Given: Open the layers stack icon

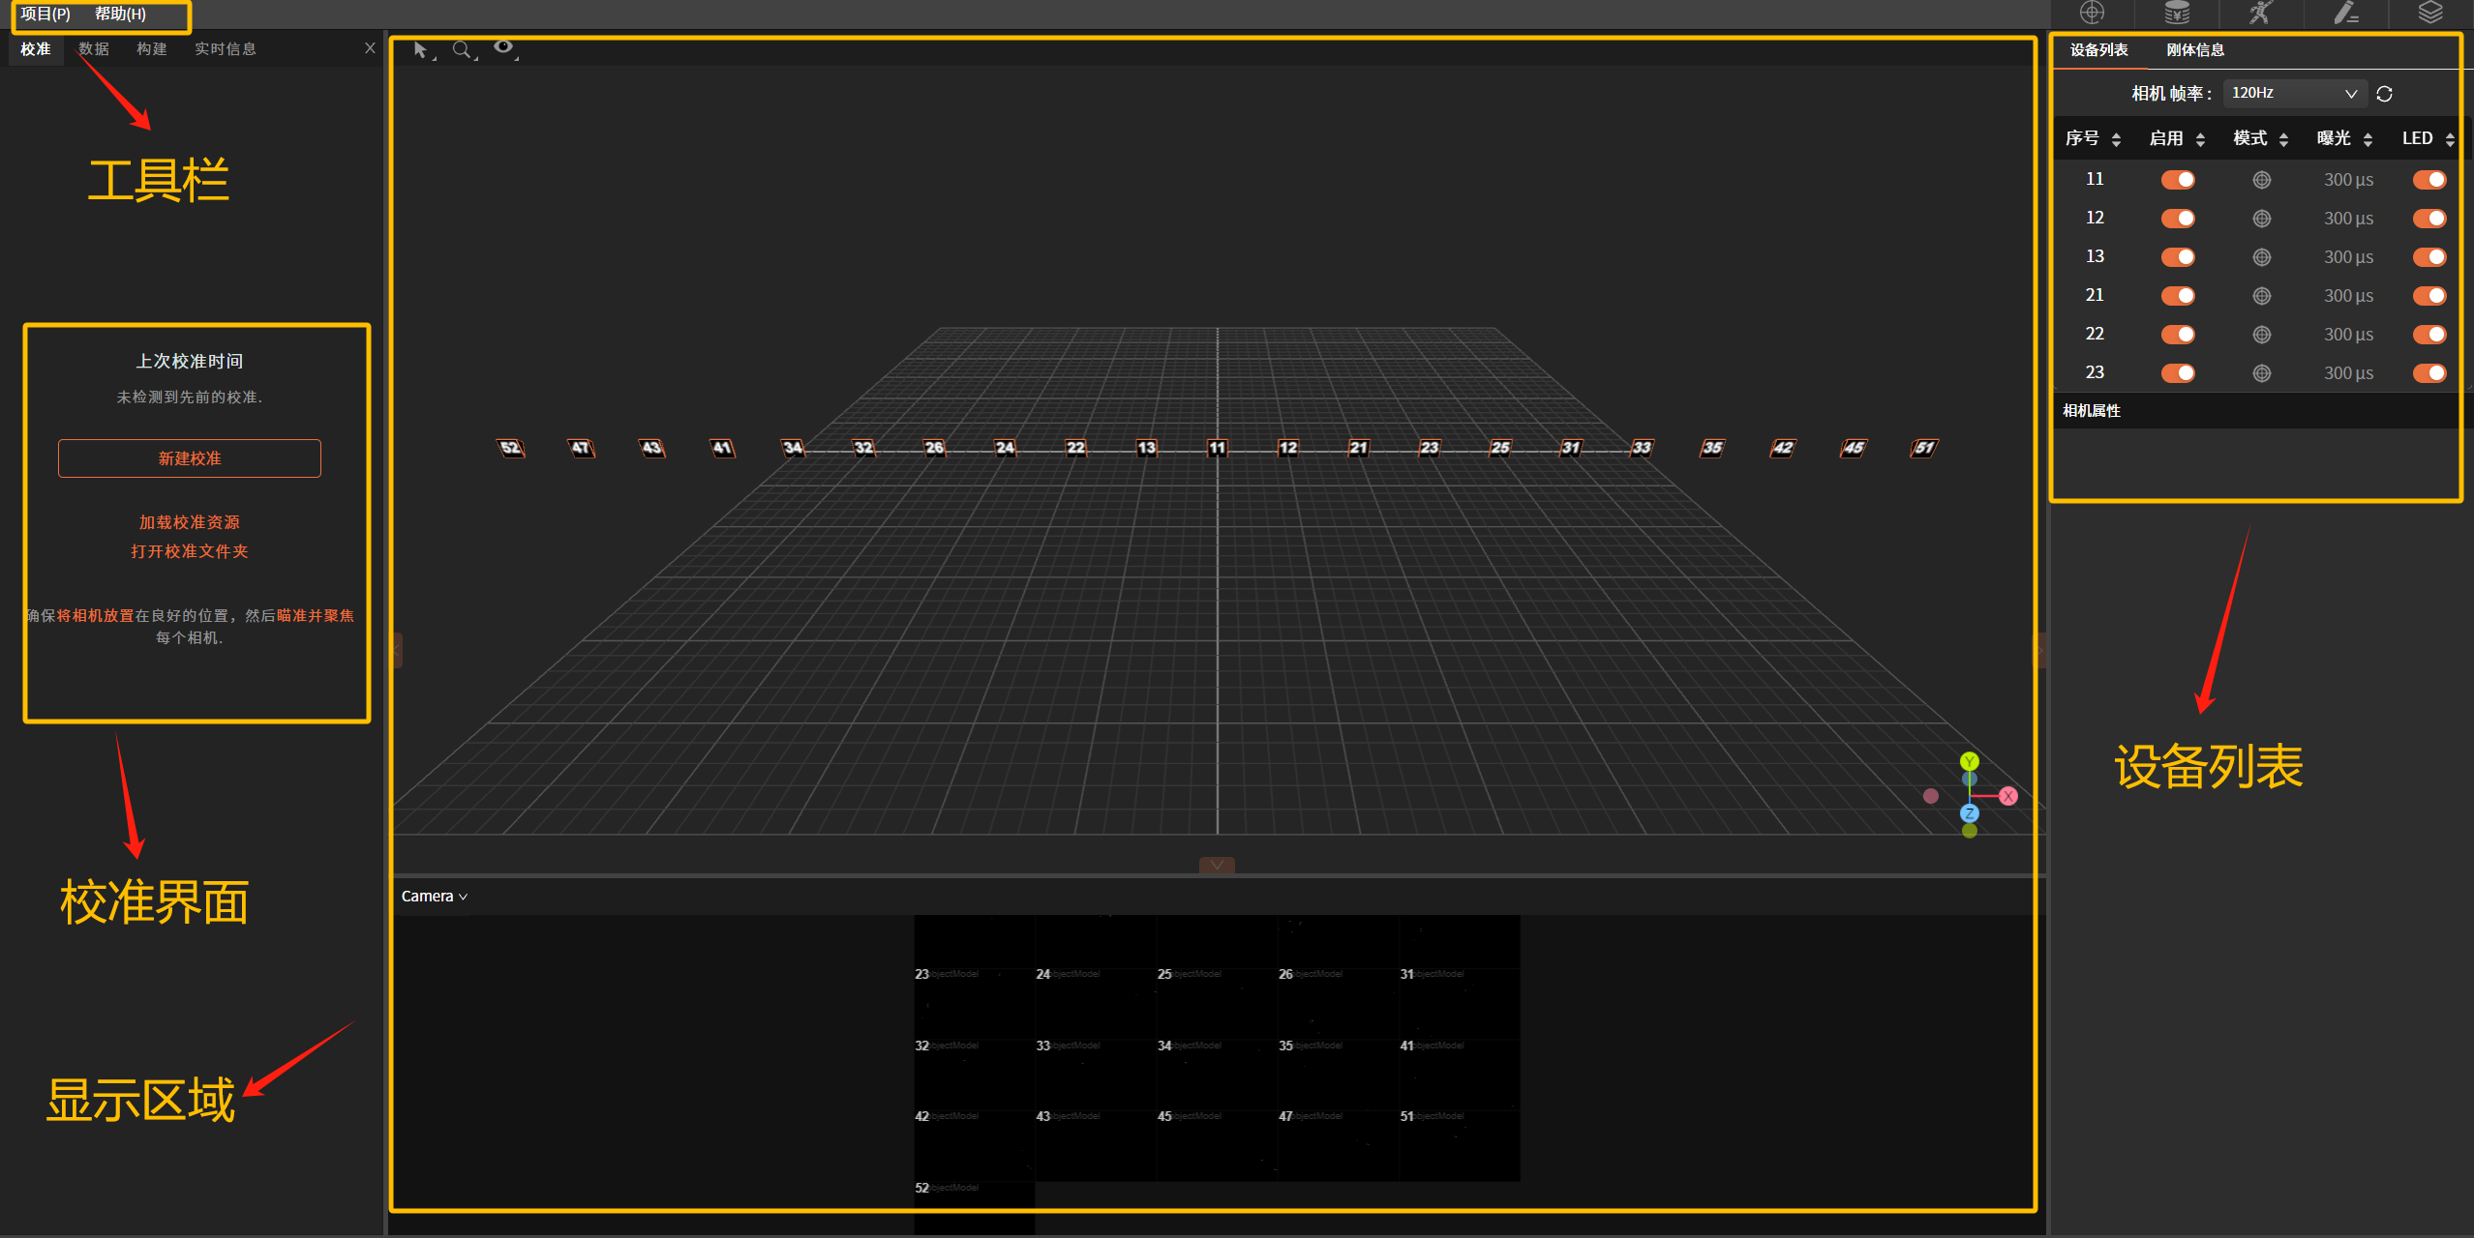Looking at the screenshot, I should click(x=2430, y=13).
